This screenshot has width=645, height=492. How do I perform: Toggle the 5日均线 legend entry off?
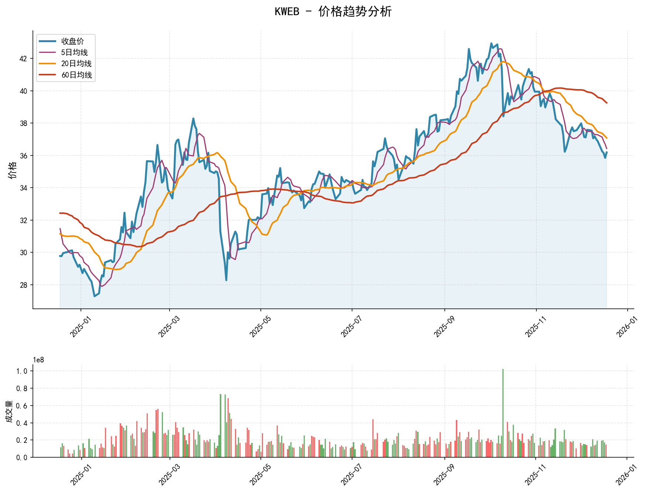click(74, 52)
